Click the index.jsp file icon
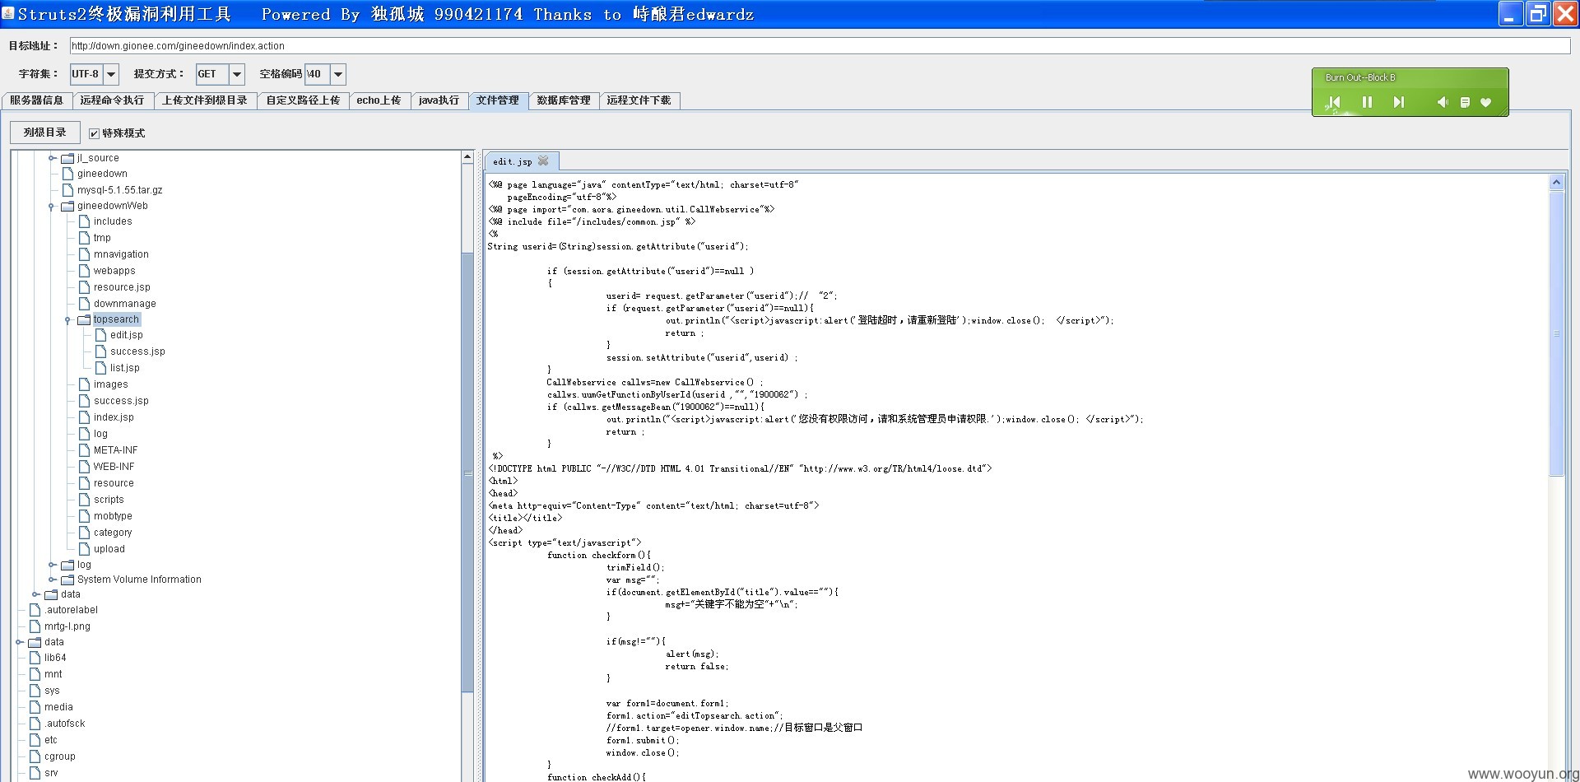1580x782 pixels. (84, 417)
